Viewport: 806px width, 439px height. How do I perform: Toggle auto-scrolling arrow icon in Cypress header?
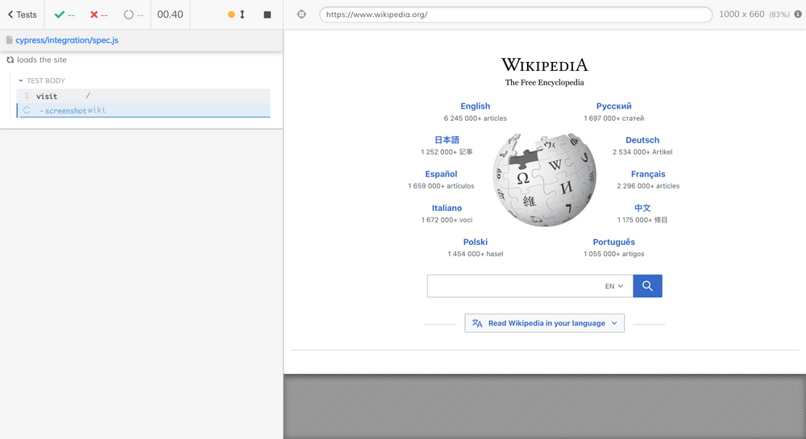pyautogui.click(x=243, y=14)
